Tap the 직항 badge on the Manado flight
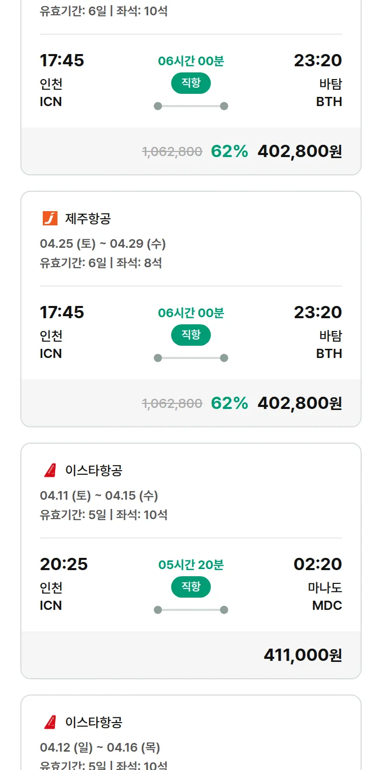Image resolution: width=382 pixels, height=770 pixels. pos(191,587)
